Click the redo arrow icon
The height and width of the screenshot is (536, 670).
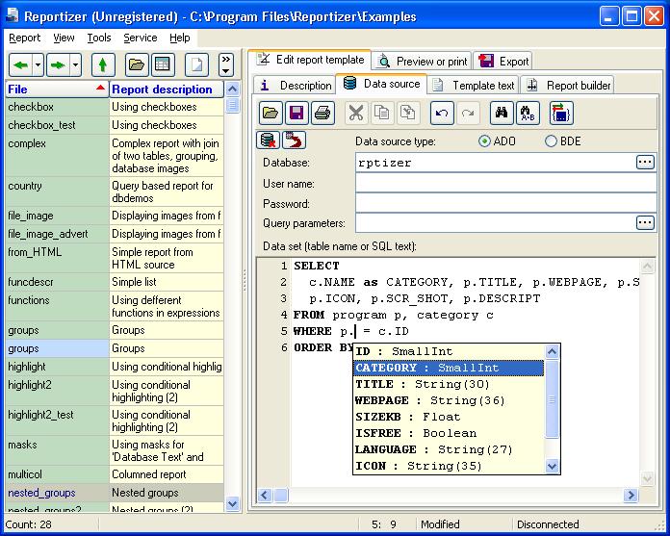coord(468,114)
